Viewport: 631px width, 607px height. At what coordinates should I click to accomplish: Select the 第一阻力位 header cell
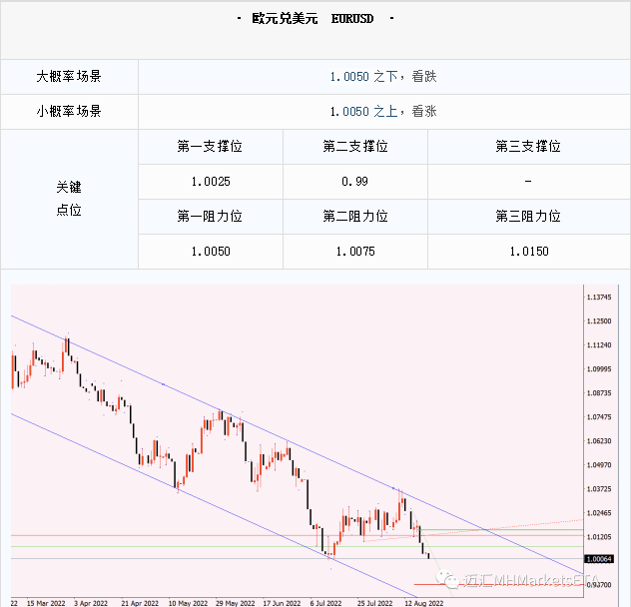[x=210, y=217]
